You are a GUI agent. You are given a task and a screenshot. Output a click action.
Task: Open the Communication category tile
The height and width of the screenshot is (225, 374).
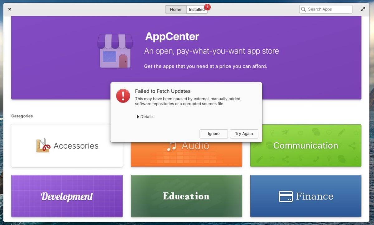click(306, 145)
